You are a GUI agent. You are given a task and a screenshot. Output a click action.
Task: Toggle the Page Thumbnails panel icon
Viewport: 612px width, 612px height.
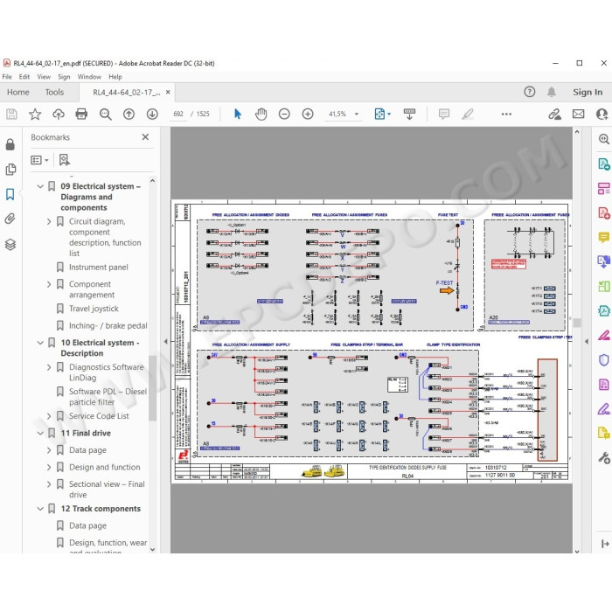click(x=10, y=169)
